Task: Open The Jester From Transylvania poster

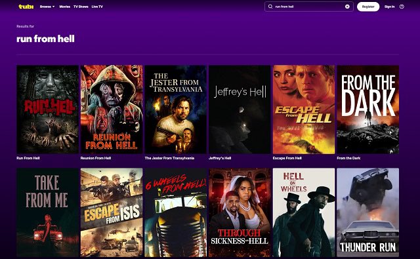Action: 175,110
